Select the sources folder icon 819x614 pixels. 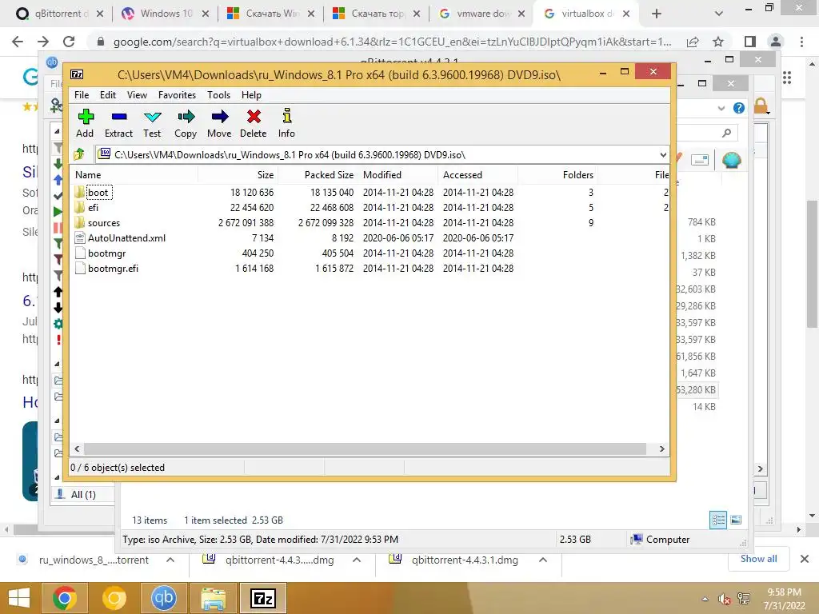(79, 222)
